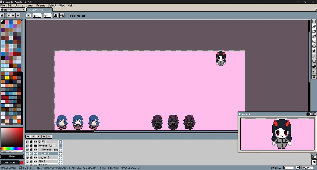Open timeline settings icon in header
This screenshot has width=317, height=170.
(x=39, y=142)
